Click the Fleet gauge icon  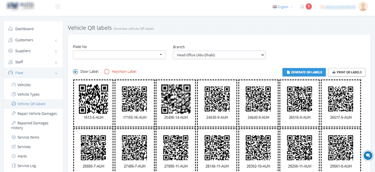pos(10,73)
